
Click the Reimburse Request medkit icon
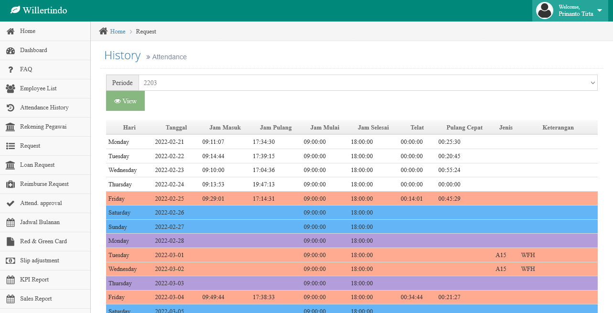(10, 184)
